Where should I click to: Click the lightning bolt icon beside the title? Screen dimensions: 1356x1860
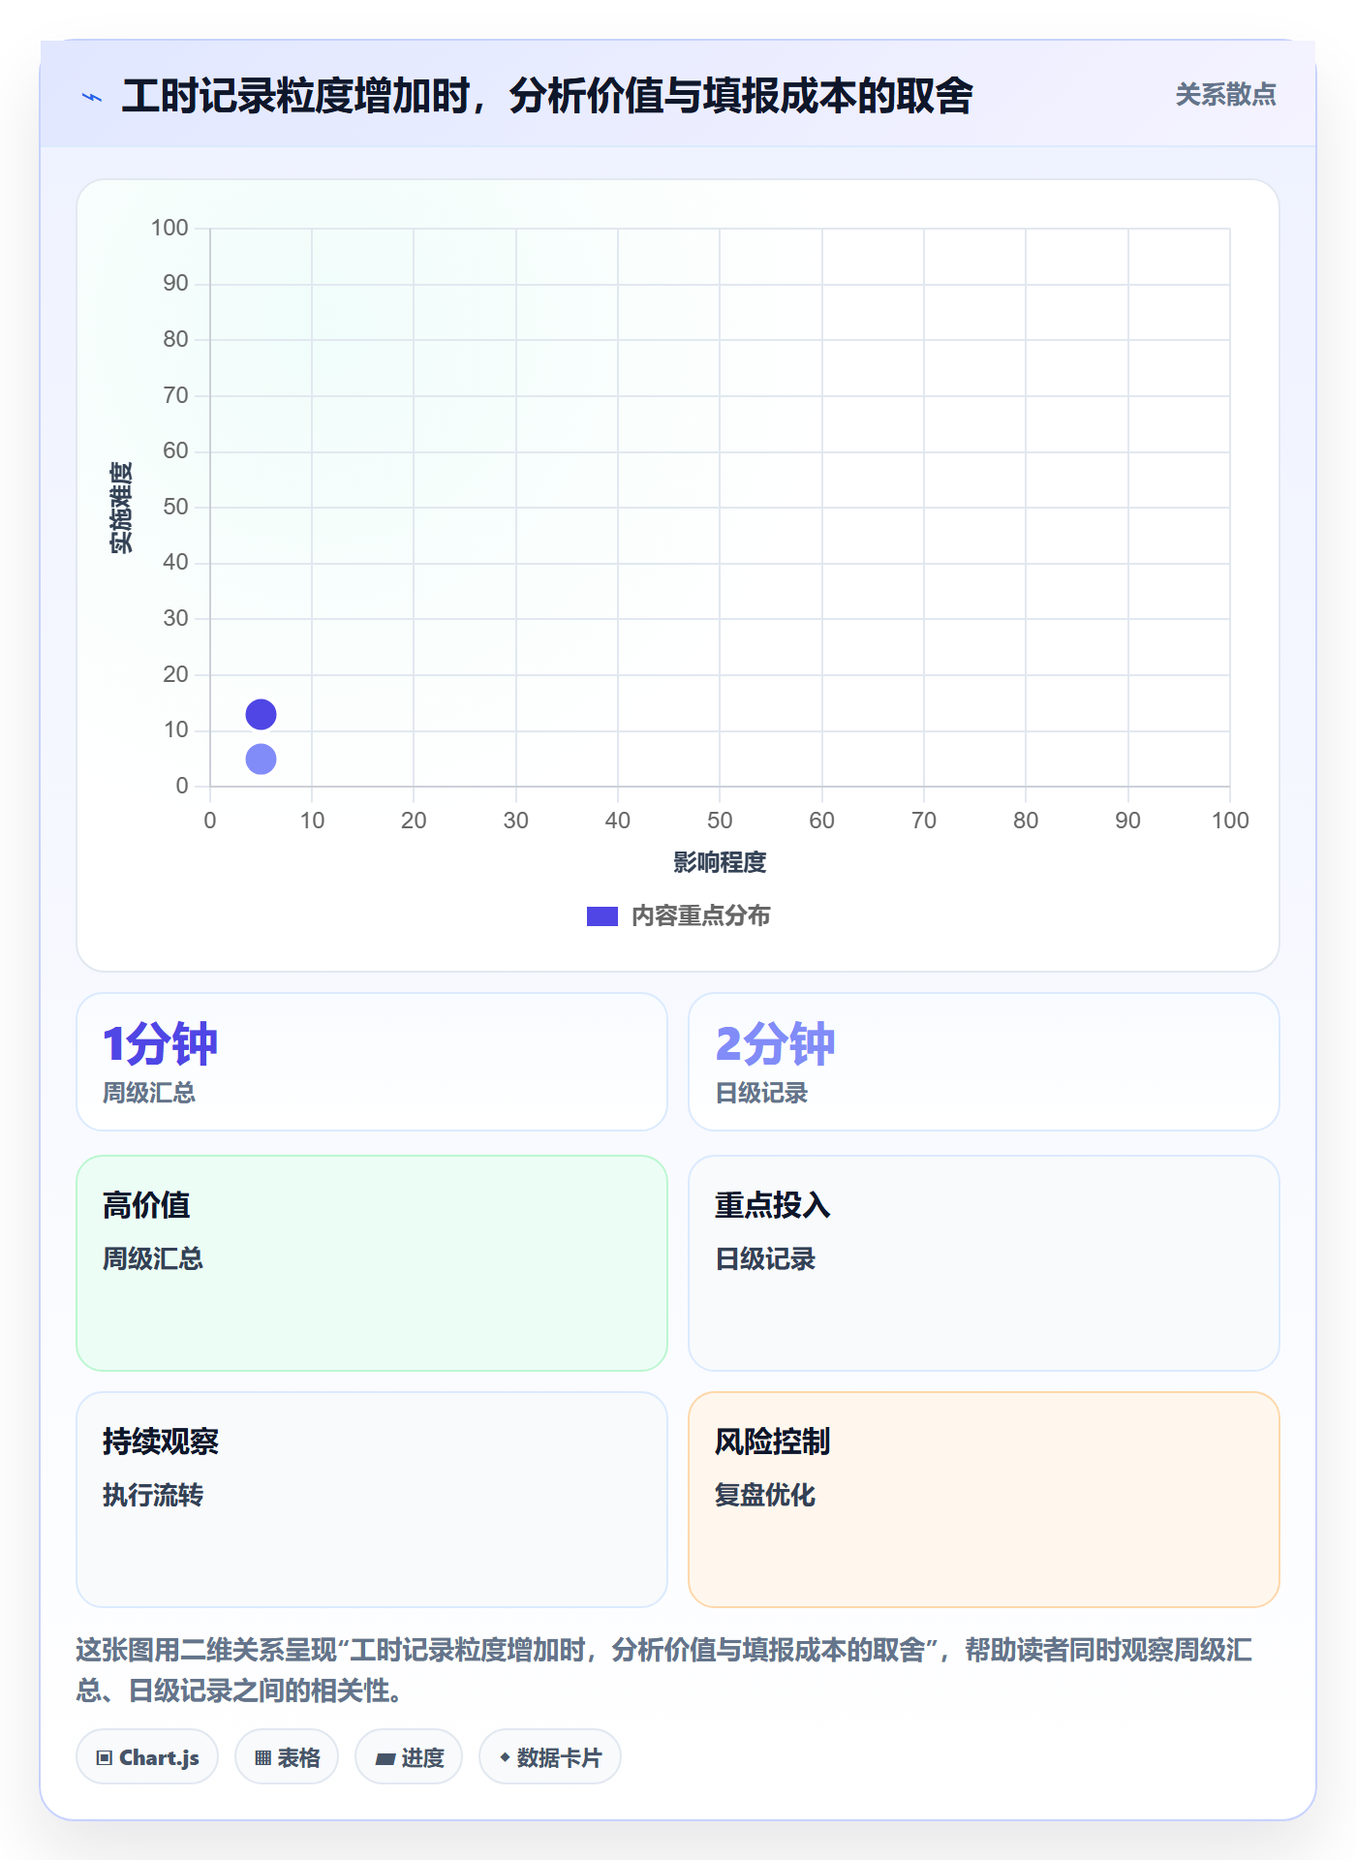[92, 97]
